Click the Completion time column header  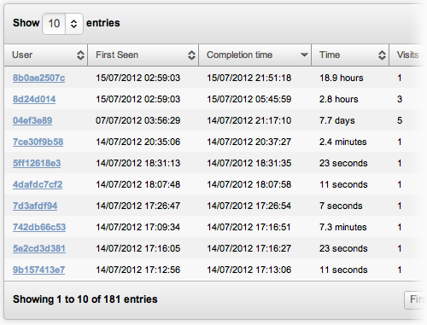pyautogui.click(x=254, y=55)
